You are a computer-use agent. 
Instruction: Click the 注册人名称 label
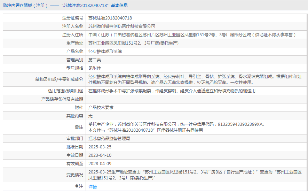(x=73, y=26)
